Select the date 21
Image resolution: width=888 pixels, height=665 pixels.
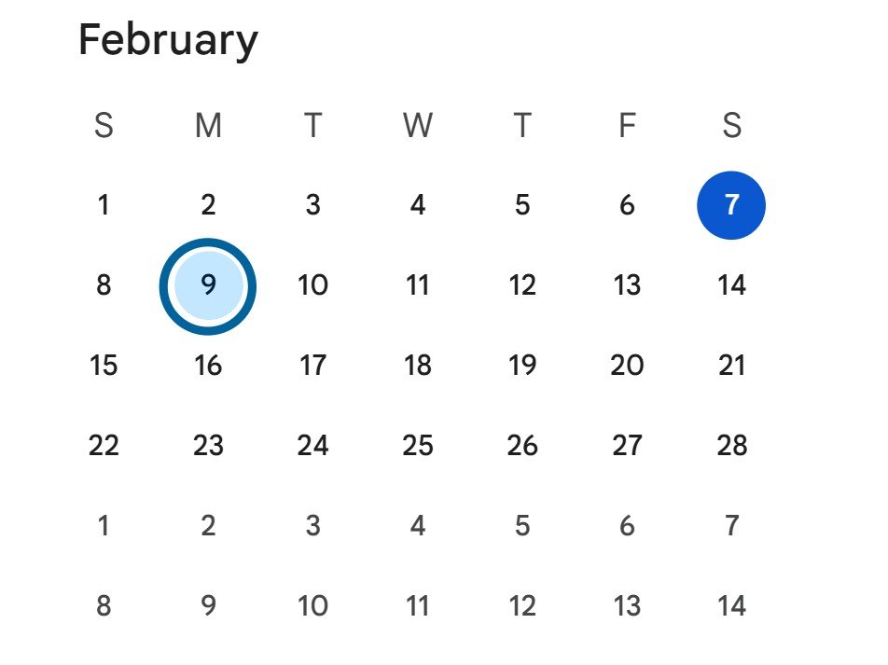(x=731, y=366)
